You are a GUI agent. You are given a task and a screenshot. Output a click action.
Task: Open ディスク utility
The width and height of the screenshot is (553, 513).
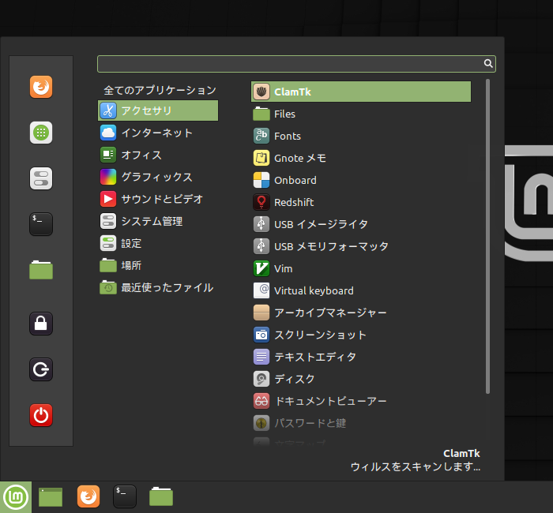point(361,379)
